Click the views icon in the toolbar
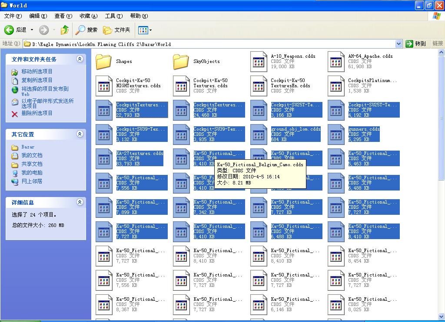This screenshot has width=445, height=322. [x=143, y=30]
